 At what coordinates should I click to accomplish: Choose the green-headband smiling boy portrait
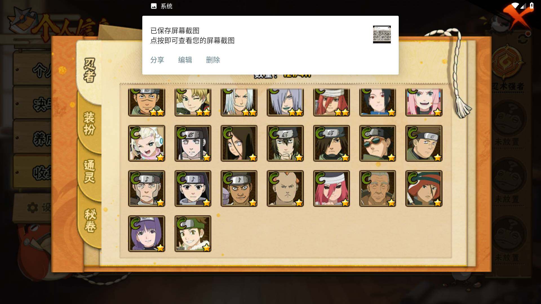(193, 234)
